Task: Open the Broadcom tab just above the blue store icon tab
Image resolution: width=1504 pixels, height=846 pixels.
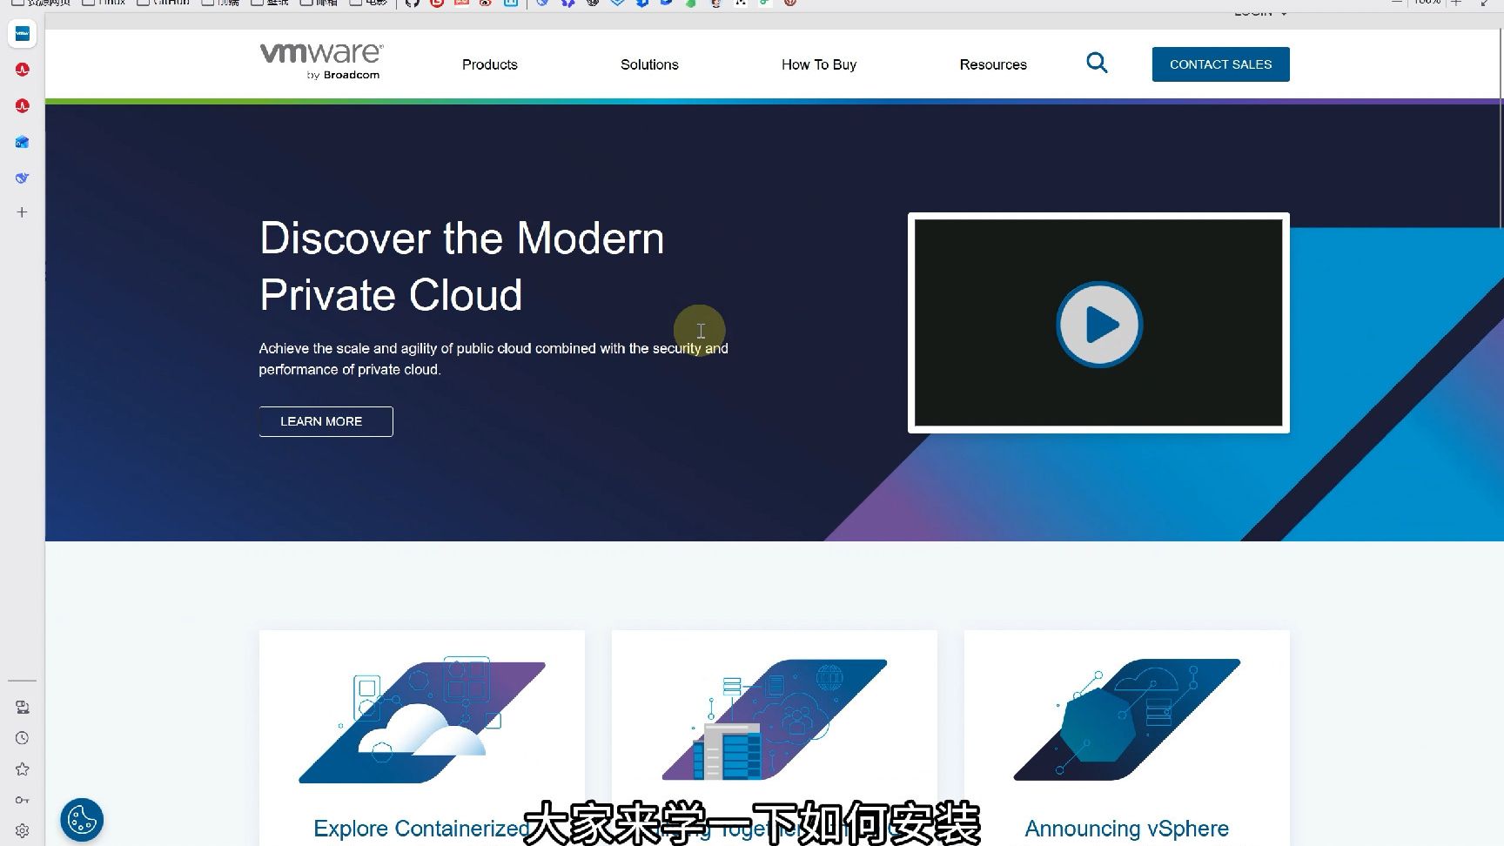Action: pyautogui.click(x=23, y=106)
